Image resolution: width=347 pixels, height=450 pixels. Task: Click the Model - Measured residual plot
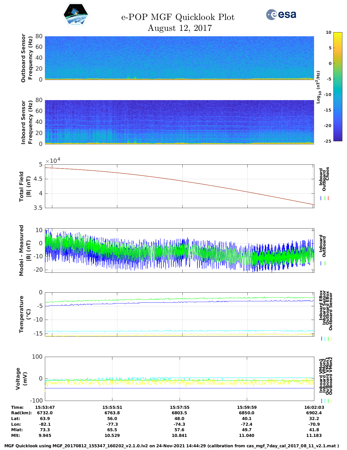tap(179, 251)
